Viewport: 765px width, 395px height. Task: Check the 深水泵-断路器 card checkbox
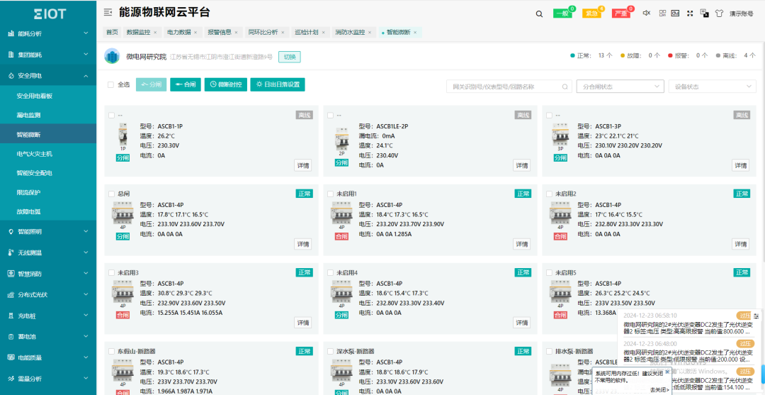330,351
